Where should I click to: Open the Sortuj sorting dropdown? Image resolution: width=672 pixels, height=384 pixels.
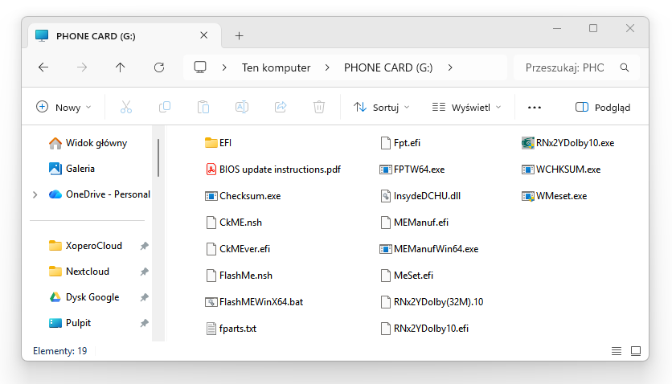coord(382,107)
